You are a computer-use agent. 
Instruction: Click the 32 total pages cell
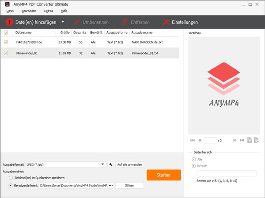(x=81, y=53)
